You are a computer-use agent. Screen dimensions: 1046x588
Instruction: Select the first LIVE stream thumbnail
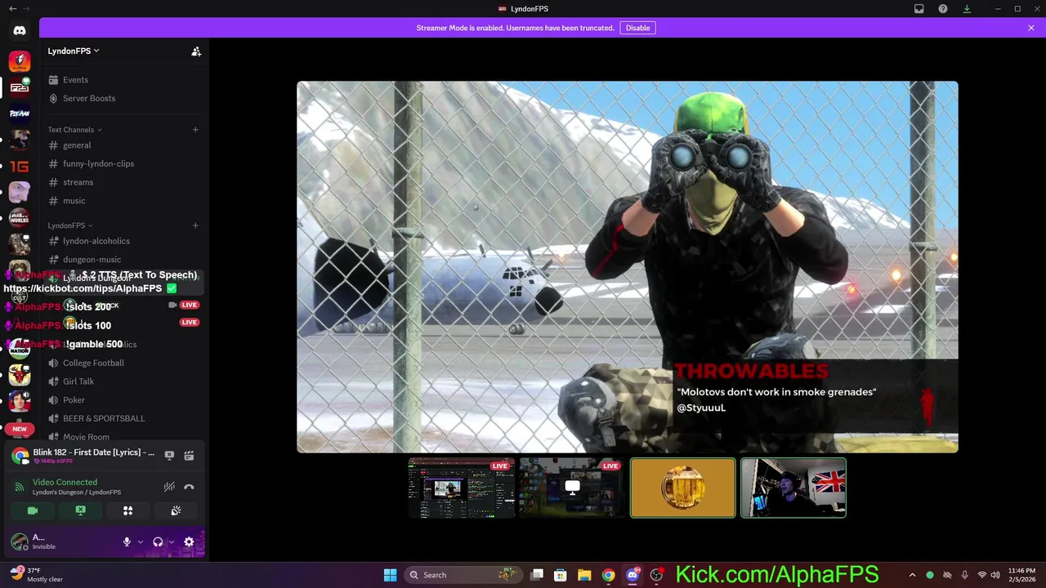click(462, 488)
